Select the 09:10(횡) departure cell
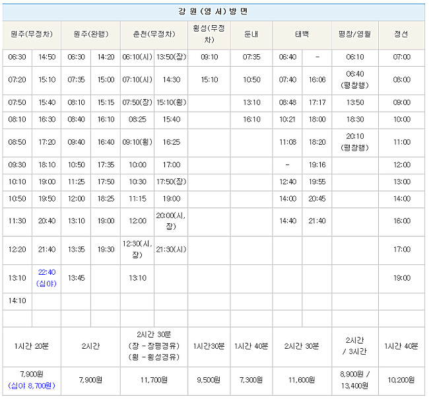The width and height of the screenshot is (429, 399). pos(137,142)
